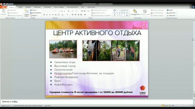Click the Normal view icon in the status bar

pos(163,106)
